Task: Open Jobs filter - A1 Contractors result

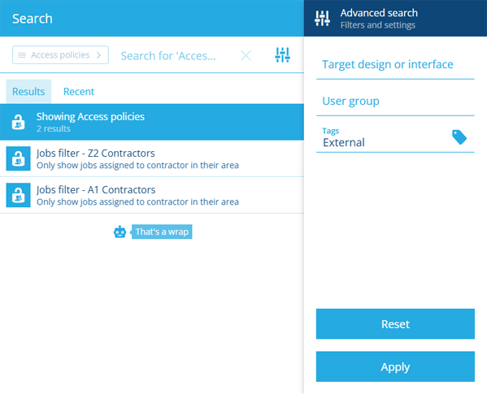Action: (152, 195)
